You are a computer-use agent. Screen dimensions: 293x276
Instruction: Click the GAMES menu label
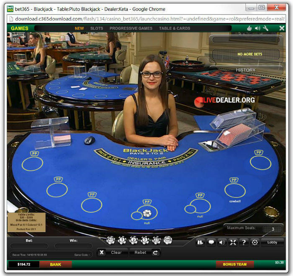tap(20, 28)
